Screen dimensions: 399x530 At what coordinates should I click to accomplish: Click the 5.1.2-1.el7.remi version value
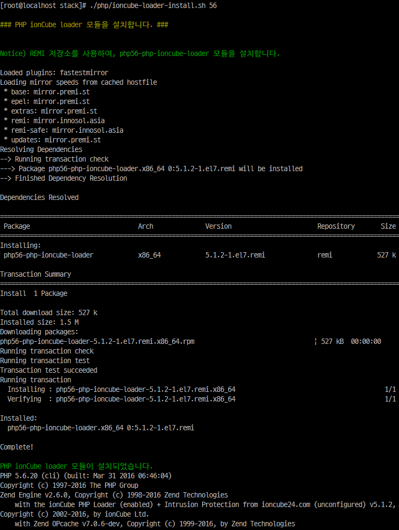(235, 255)
